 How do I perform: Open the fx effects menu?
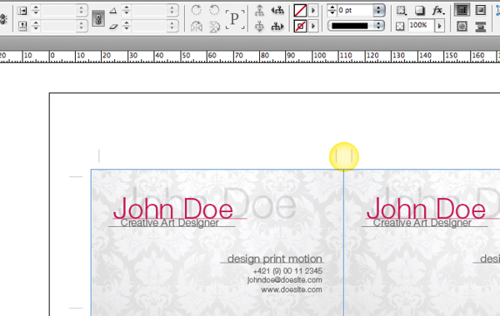tap(438, 11)
